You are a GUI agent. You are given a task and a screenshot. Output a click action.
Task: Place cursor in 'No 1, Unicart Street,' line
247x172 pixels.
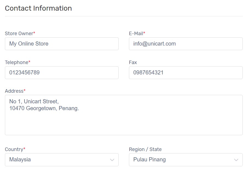[34, 101]
